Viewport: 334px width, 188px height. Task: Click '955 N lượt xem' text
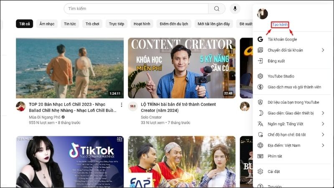[42, 123]
